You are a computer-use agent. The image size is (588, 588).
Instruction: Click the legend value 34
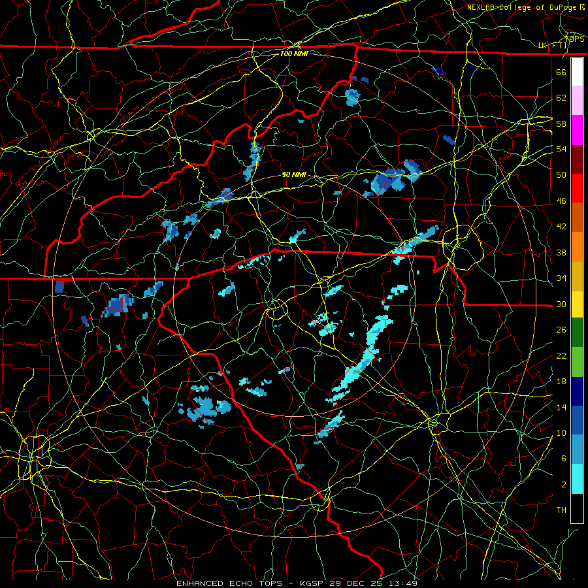coord(561,278)
